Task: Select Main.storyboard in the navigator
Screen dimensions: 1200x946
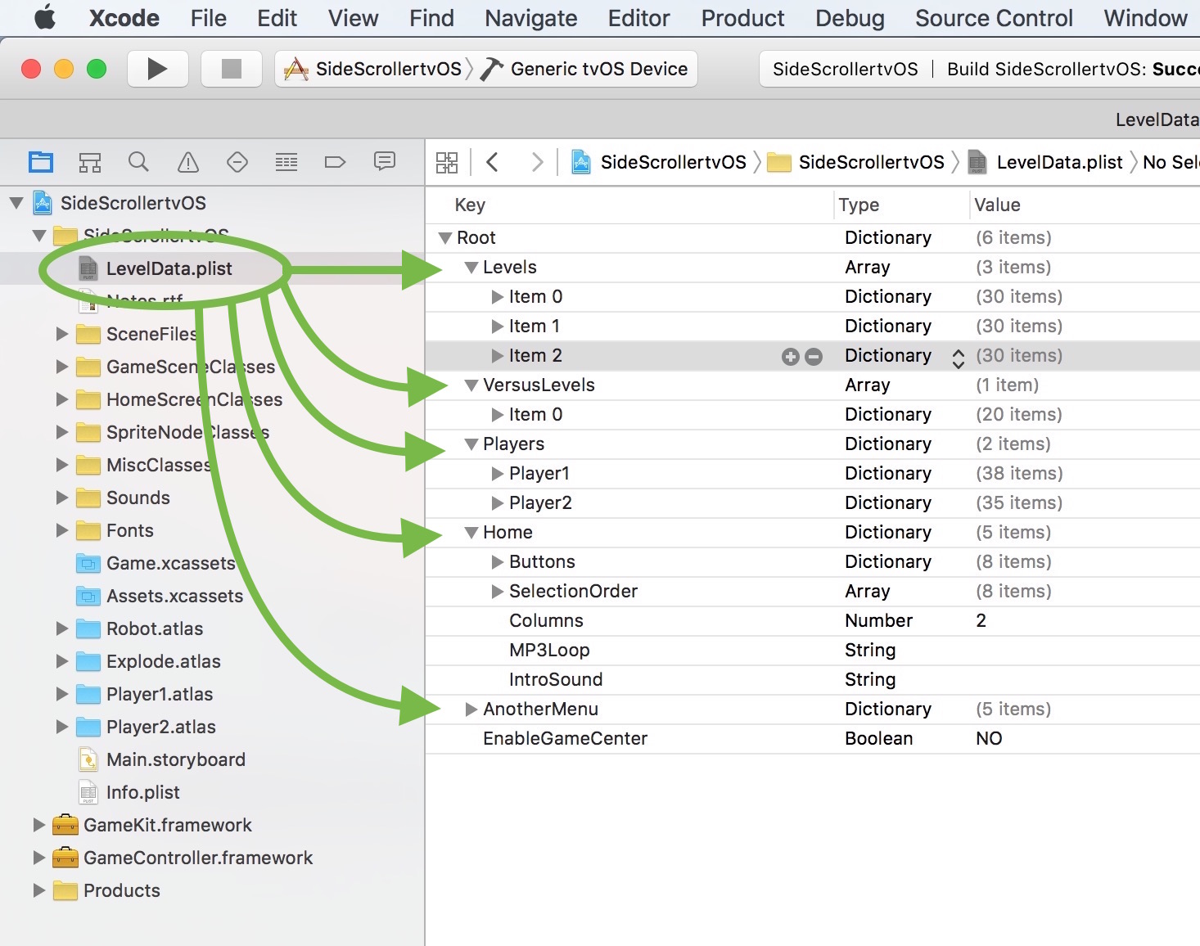Action: click(x=175, y=759)
